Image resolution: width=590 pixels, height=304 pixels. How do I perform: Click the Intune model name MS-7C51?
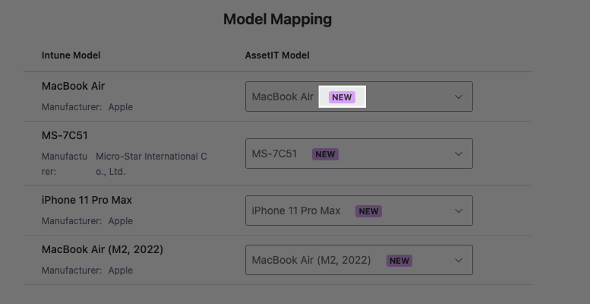(x=65, y=136)
